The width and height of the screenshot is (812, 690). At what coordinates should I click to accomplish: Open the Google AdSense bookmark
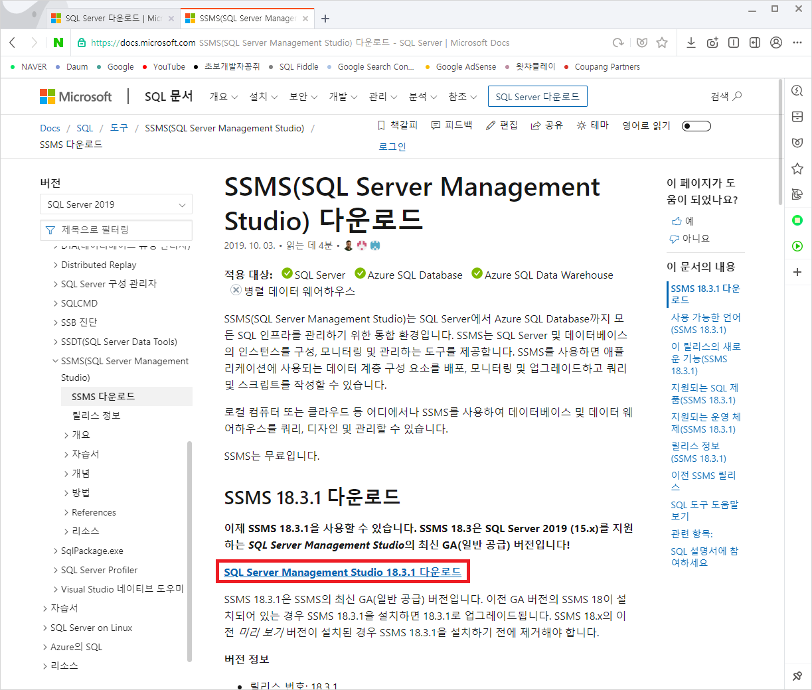(460, 67)
